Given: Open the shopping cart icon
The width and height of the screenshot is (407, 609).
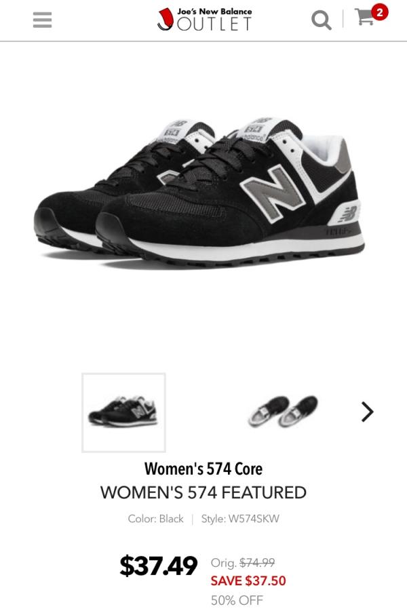Looking at the screenshot, I should click(x=365, y=17).
